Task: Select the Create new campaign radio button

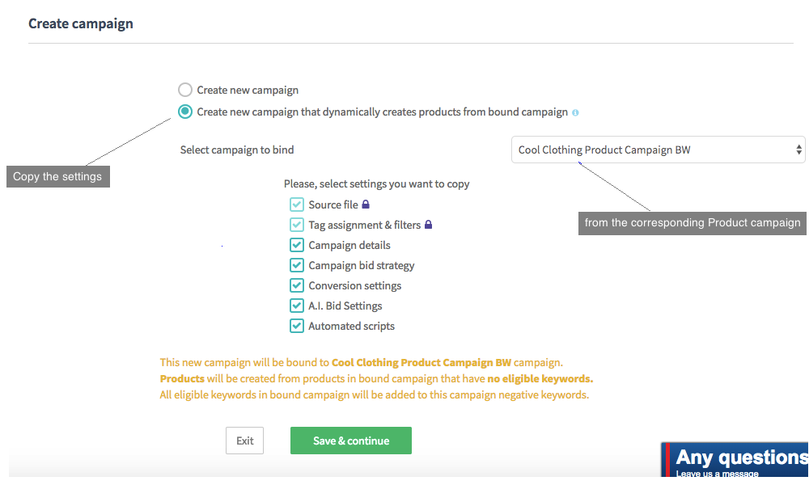Action: (x=185, y=90)
